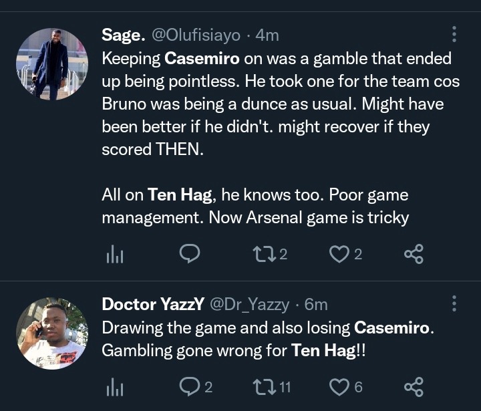This screenshot has width=481, height=411.
Task: View analytics for Doctor YazzY's tweet
Action: (x=116, y=386)
